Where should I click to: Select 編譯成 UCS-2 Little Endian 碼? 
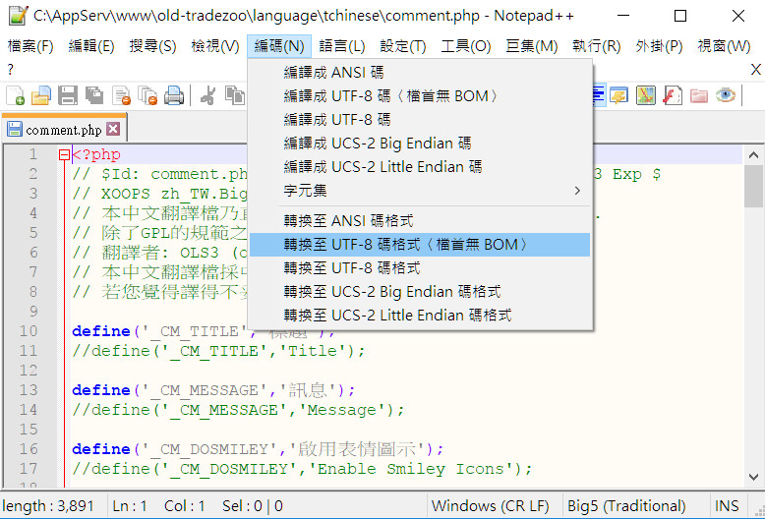click(x=420, y=166)
